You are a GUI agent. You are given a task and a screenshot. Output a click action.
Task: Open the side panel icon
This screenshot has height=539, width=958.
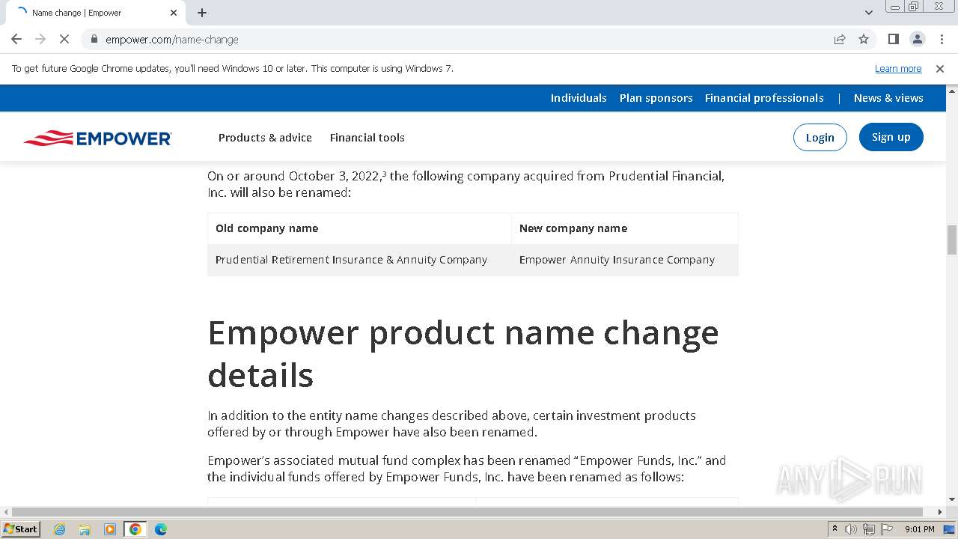(893, 39)
